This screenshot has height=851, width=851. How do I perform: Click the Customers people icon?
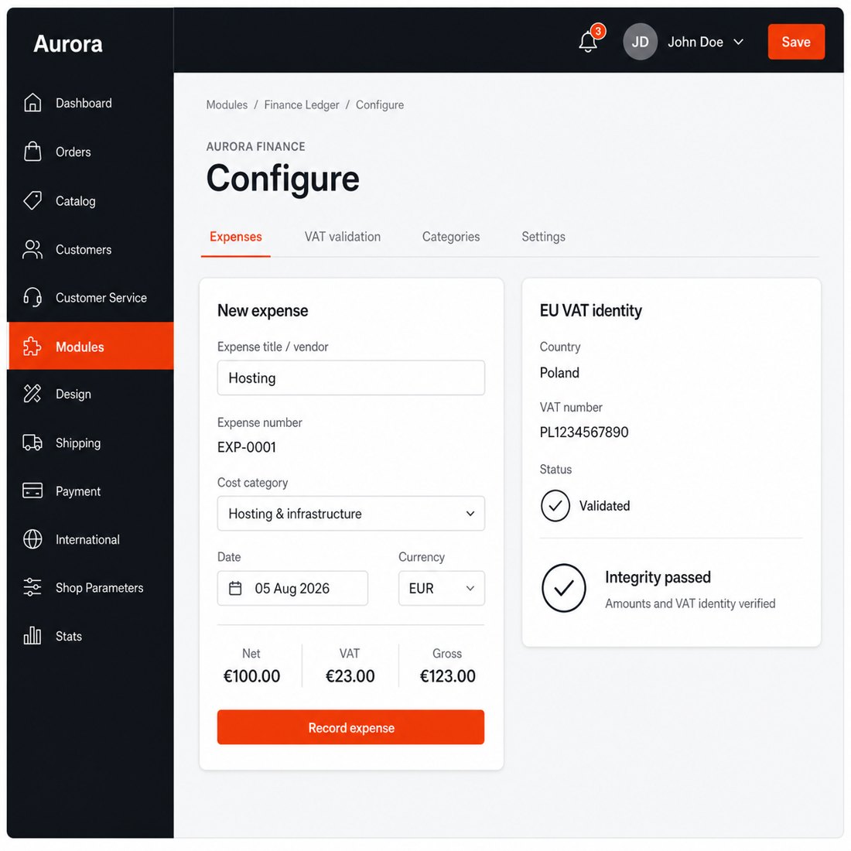tap(32, 249)
